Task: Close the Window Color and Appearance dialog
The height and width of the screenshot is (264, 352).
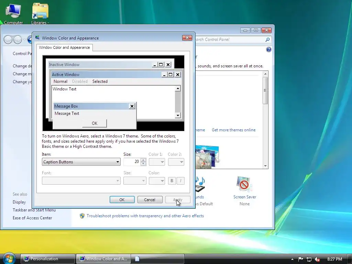Action: [x=187, y=38]
